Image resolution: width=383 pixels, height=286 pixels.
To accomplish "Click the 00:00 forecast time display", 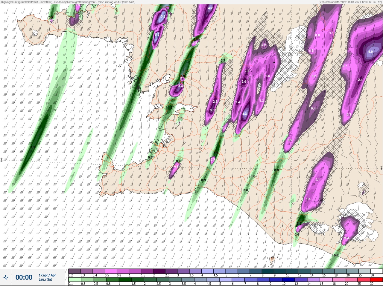I will tap(24, 278).
